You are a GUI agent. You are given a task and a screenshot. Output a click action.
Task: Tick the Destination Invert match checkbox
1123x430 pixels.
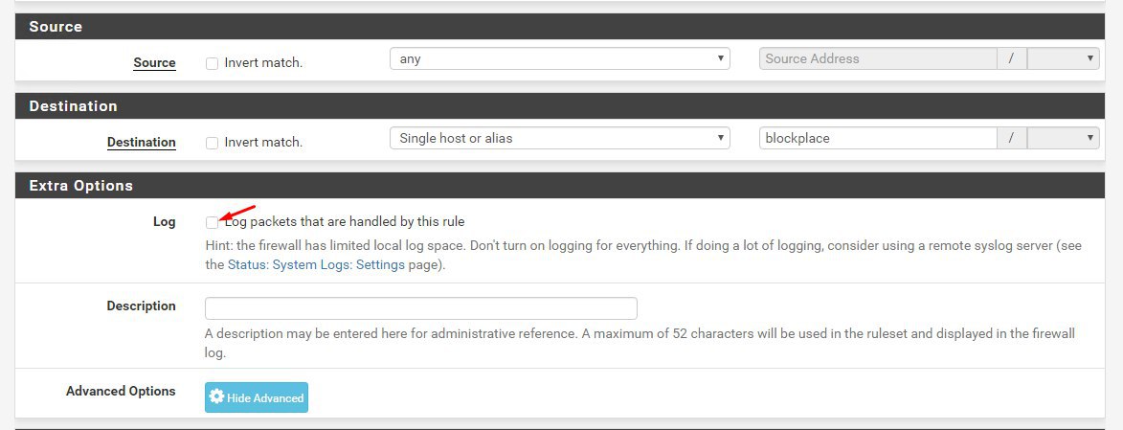tap(212, 143)
